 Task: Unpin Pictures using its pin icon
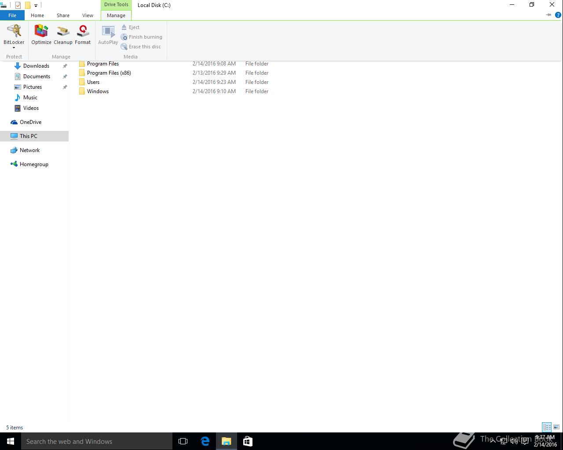pos(65,87)
